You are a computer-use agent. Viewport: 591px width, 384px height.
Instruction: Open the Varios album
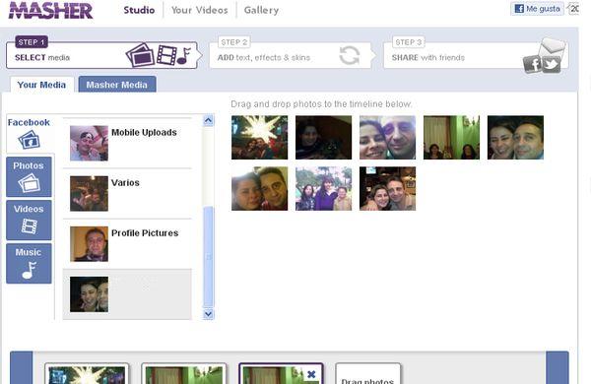[x=127, y=194]
